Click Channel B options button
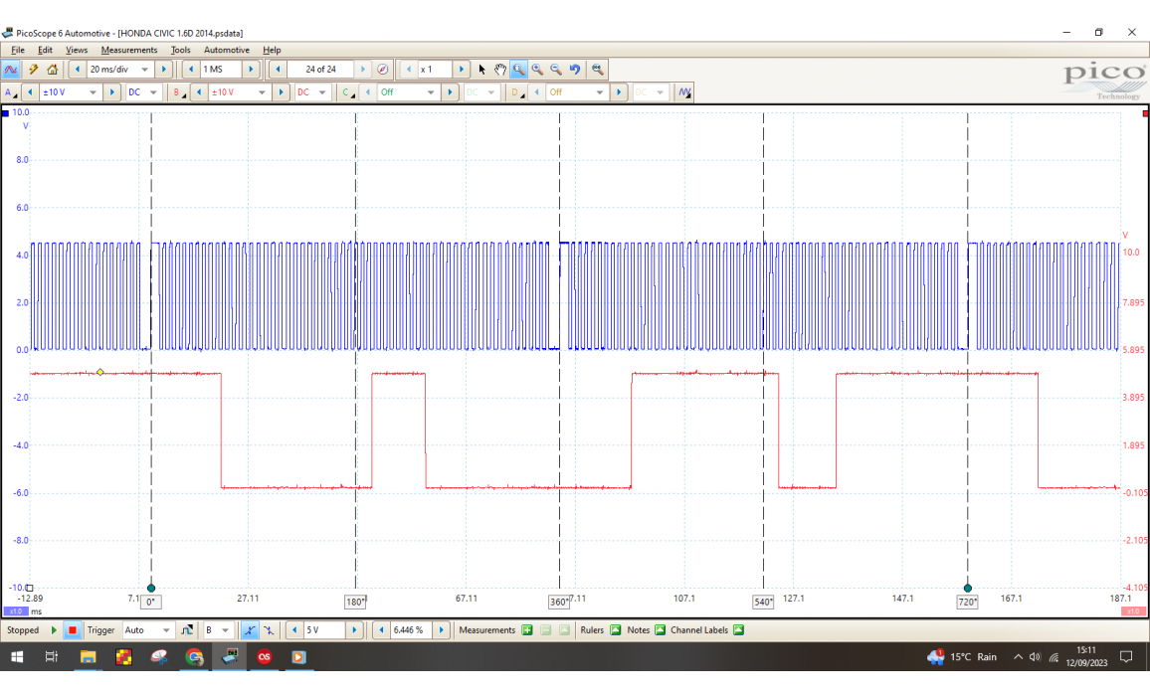 click(x=178, y=92)
